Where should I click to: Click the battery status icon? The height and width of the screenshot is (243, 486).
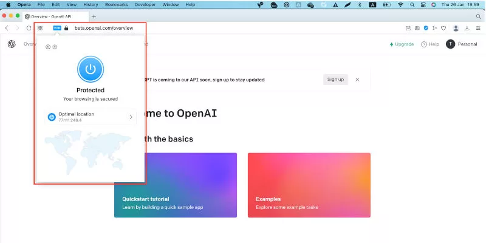(387, 5)
